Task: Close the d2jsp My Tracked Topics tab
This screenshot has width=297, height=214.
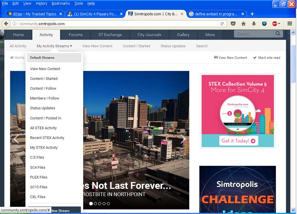Action: (61, 14)
